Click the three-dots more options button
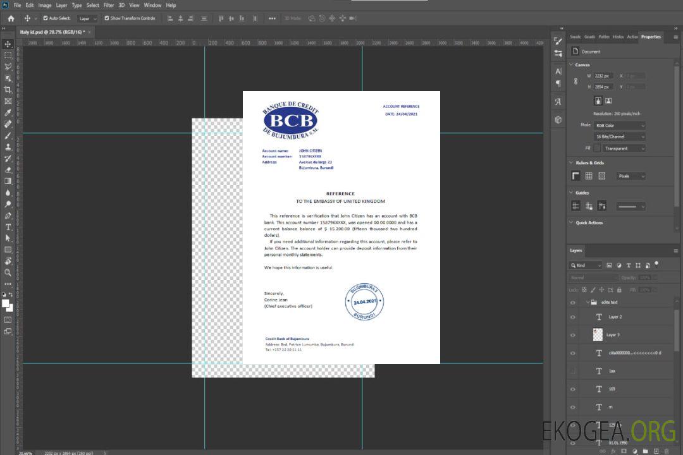The height and width of the screenshot is (455, 683). pyautogui.click(x=272, y=18)
